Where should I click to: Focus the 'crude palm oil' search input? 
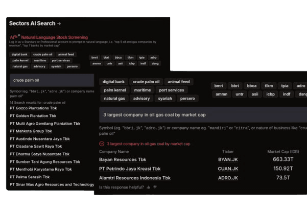pos(52,80)
